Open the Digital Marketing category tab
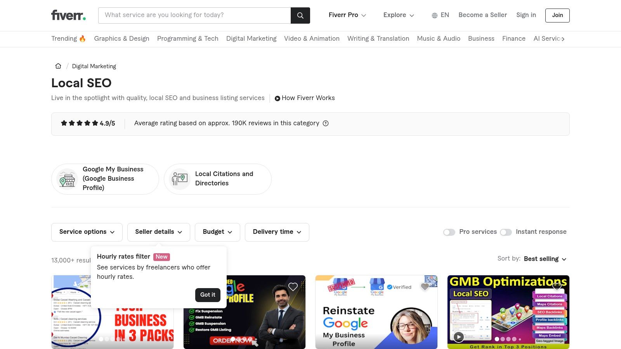 point(252,38)
